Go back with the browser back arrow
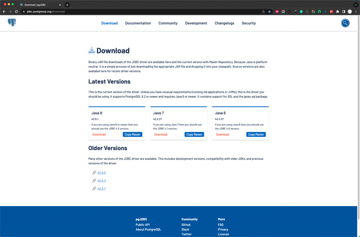Viewport: 360px width, 237px height. pos(4,12)
